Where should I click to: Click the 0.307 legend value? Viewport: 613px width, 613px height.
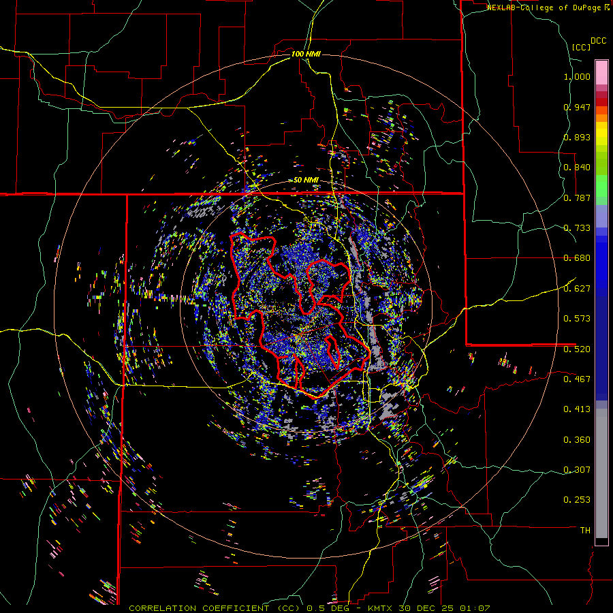[577, 470]
